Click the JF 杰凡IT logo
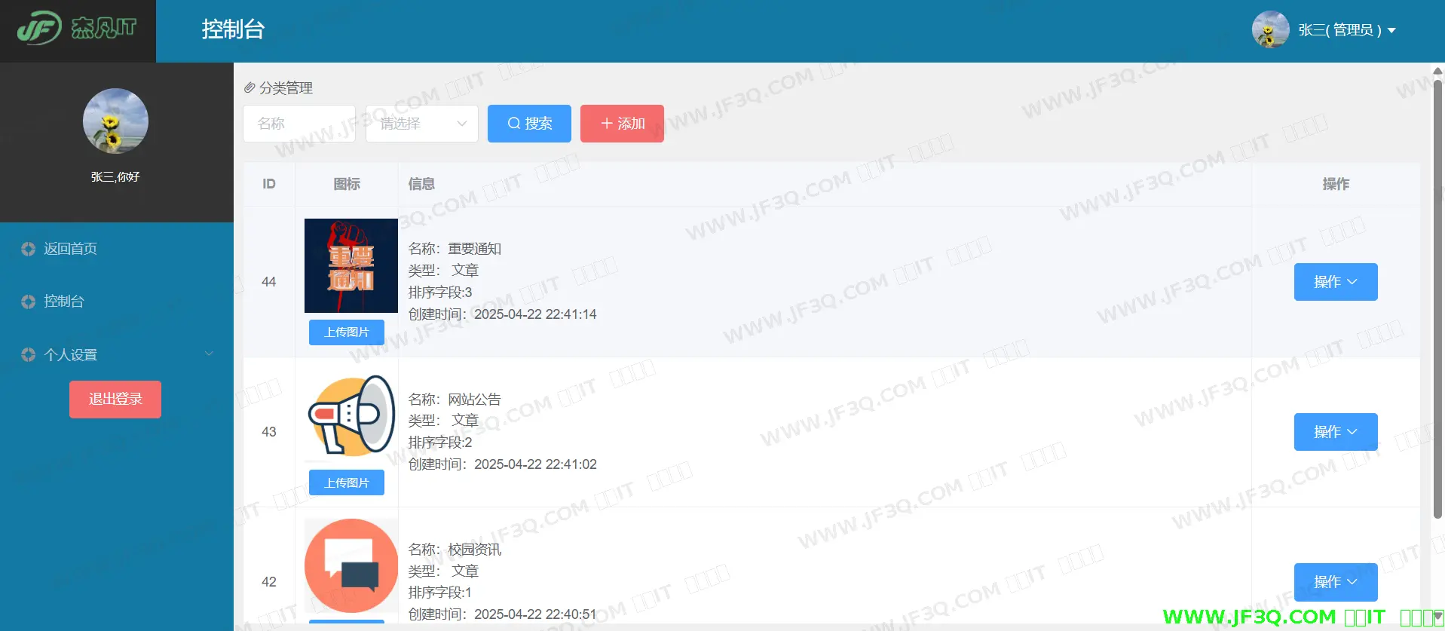The height and width of the screenshot is (631, 1445). [x=77, y=29]
